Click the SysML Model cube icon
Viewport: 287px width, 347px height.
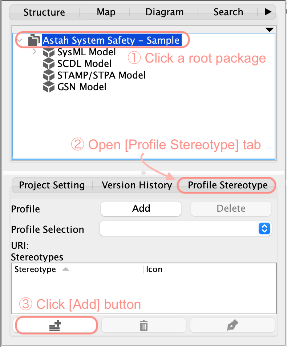pyautogui.click(x=48, y=52)
